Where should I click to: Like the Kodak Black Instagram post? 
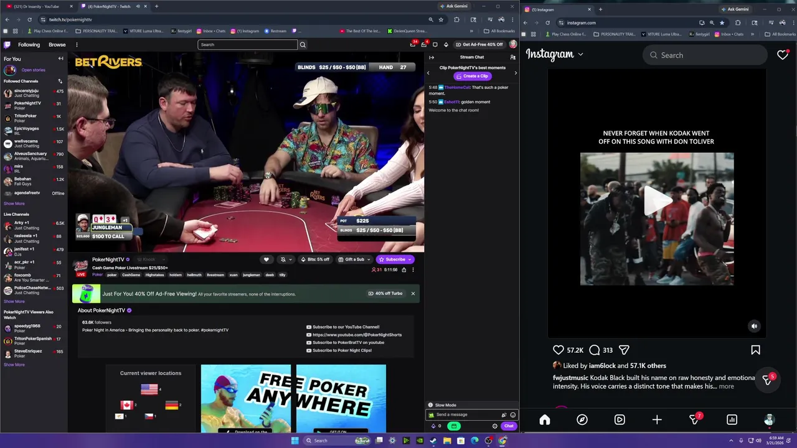(559, 350)
